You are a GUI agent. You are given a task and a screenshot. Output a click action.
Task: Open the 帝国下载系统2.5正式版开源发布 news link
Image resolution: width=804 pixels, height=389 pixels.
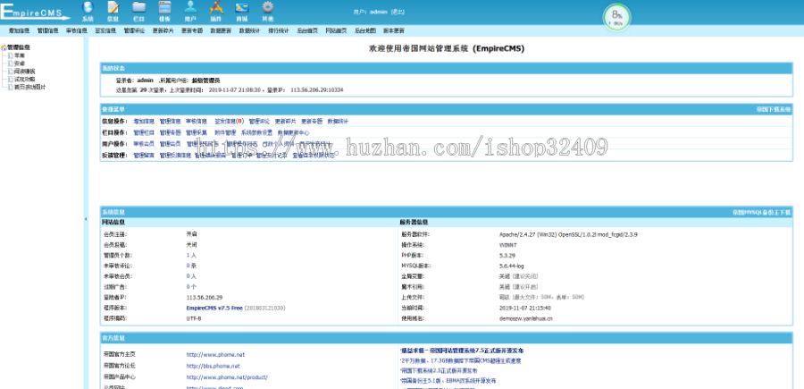pos(439,370)
